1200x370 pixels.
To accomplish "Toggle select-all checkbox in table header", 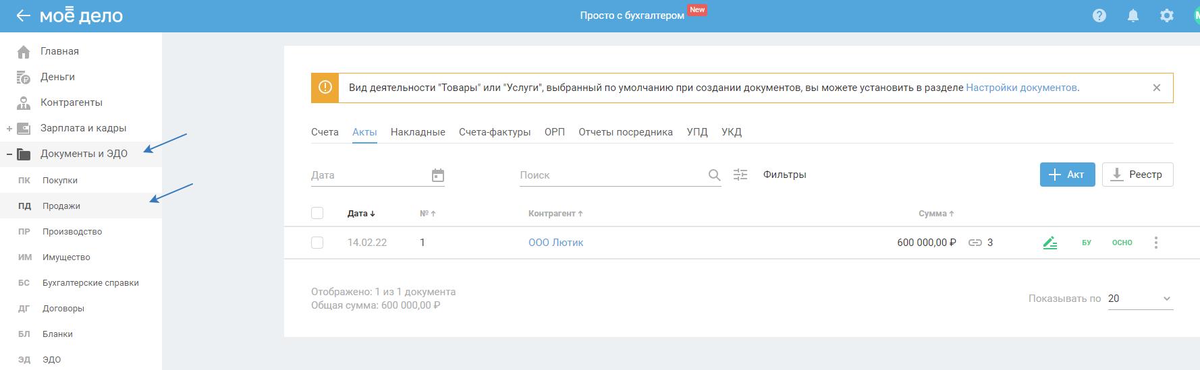I will pyautogui.click(x=317, y=213).
